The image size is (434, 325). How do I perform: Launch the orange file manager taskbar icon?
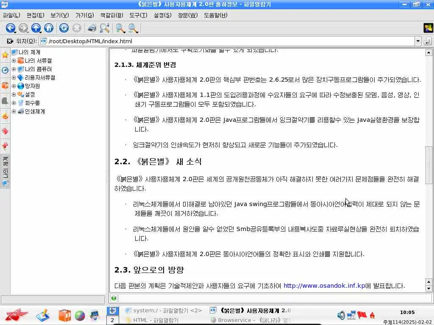[64, 315]
